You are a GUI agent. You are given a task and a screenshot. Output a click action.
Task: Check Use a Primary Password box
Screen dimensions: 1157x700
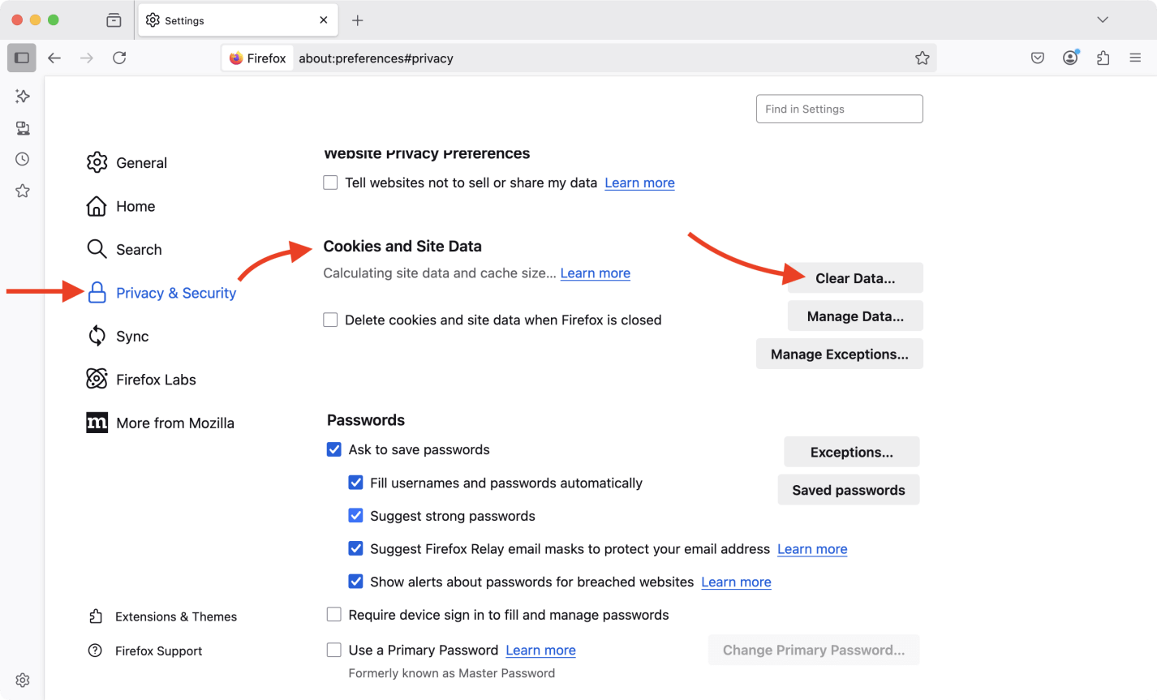coord(334,650)
